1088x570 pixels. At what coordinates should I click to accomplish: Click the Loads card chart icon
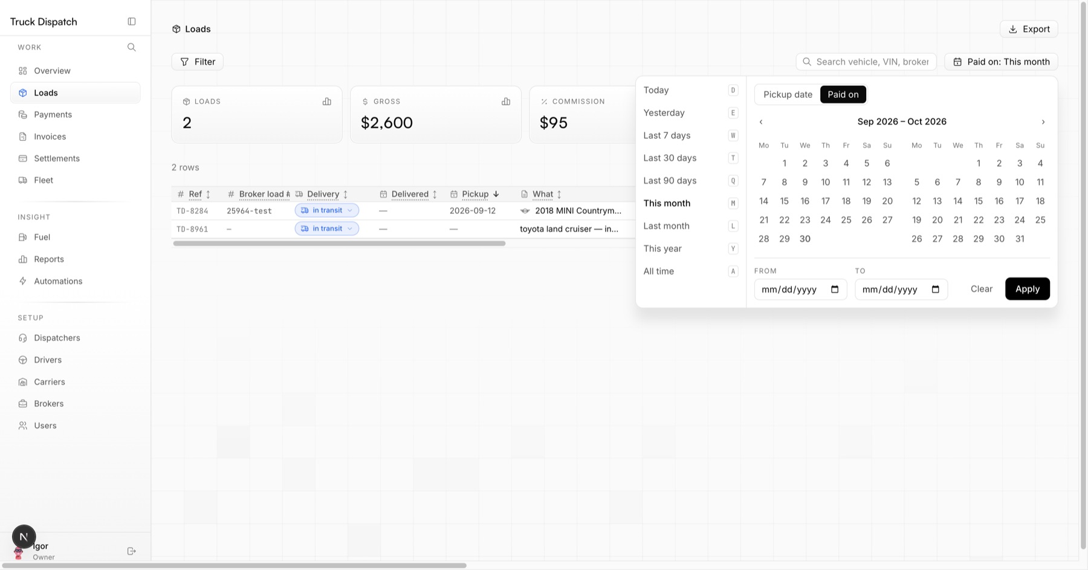click(x=327, y=102)
